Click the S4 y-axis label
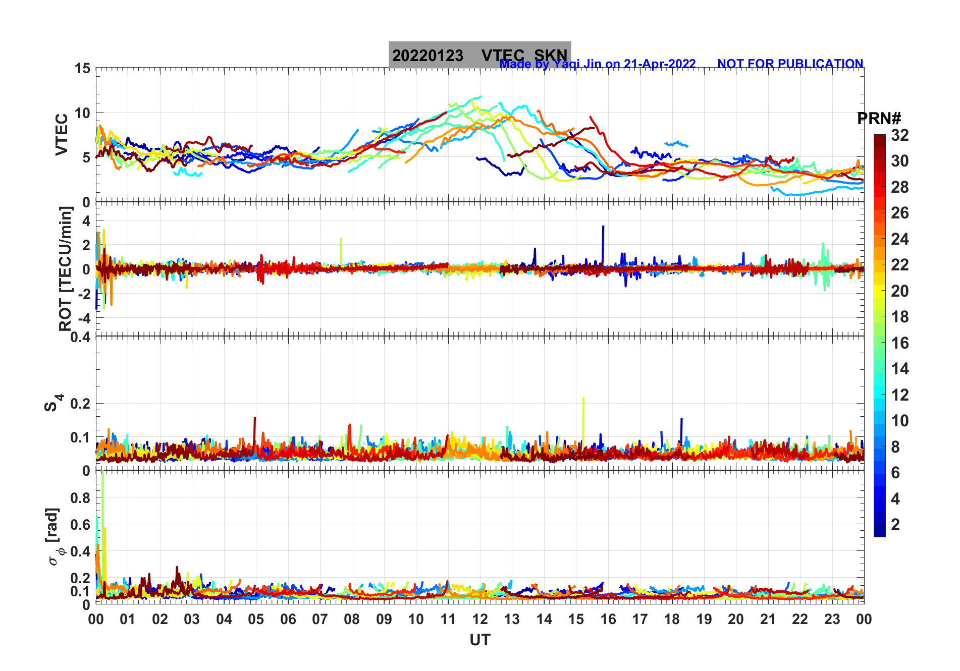The height and width of the screenshot is (671, 960). click(54, 403)
